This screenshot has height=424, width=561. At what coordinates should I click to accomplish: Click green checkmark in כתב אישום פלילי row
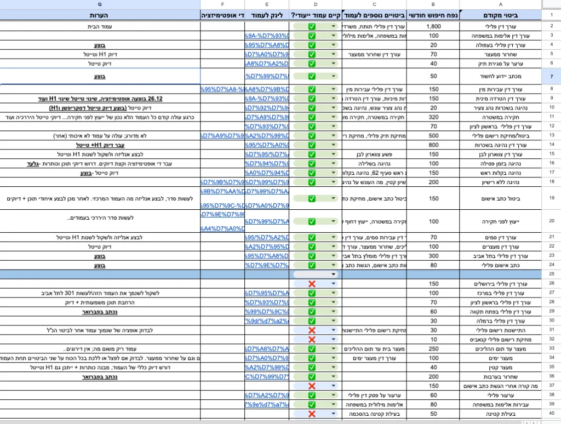click(312, 266)
